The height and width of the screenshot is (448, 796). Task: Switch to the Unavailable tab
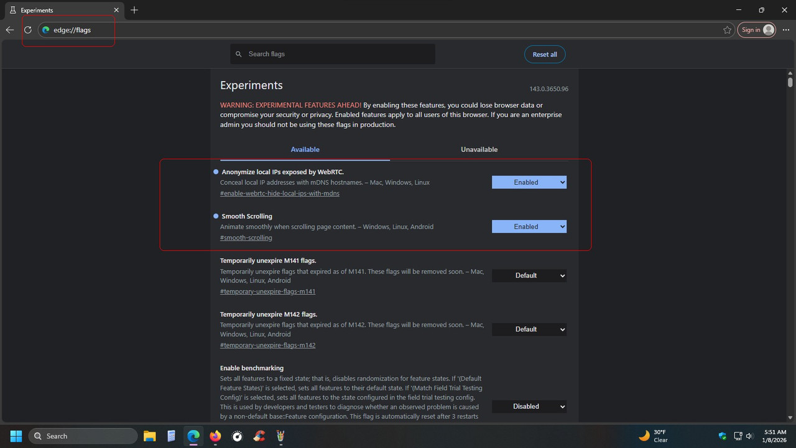click(x=479, y=149)
